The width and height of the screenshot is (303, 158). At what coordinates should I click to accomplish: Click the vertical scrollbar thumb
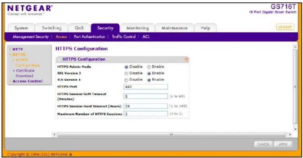click(295, 87)
